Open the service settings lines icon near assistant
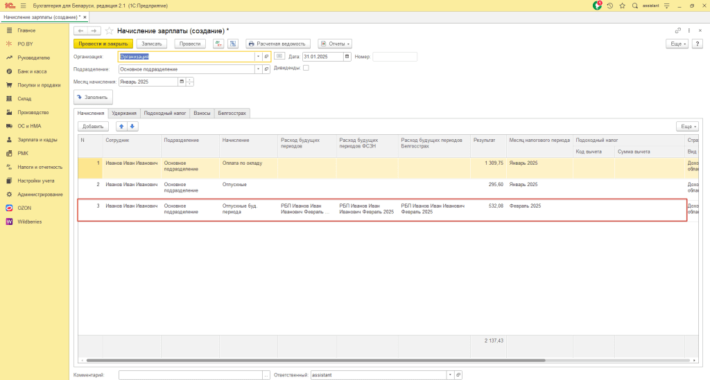 666,6
